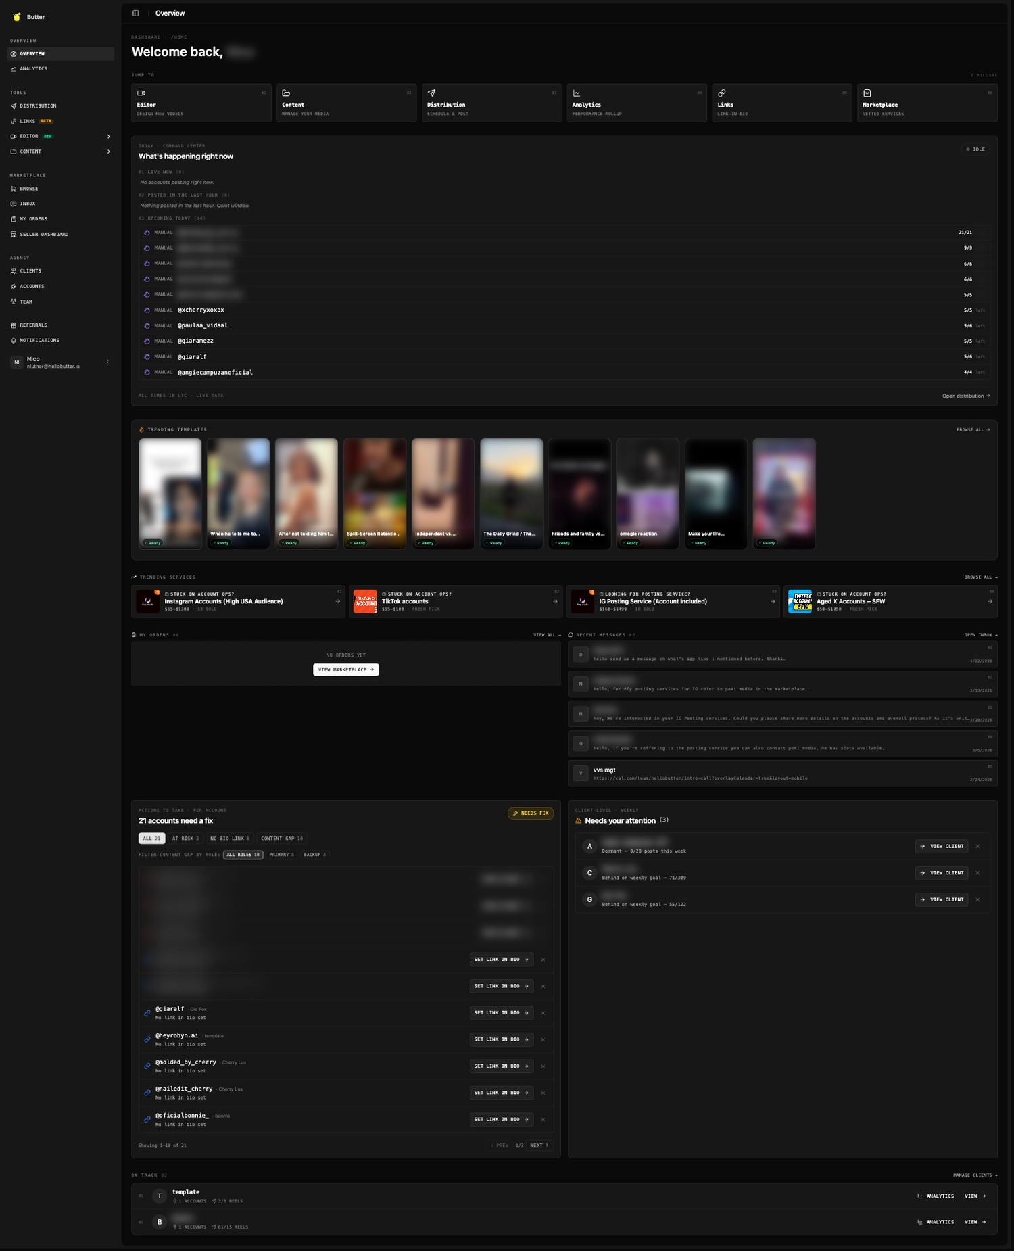Click the Analytics card chart icon
Screen dimensions: 1014x1251
point(577,93)
